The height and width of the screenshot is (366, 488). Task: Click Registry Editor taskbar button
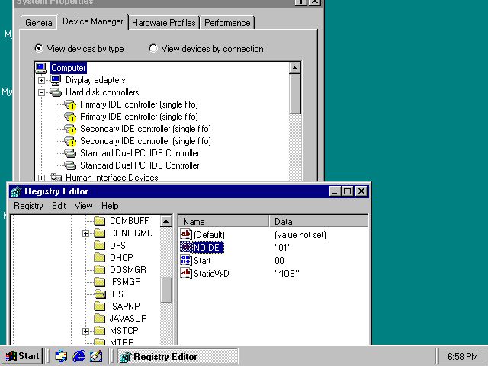point(178,356)
